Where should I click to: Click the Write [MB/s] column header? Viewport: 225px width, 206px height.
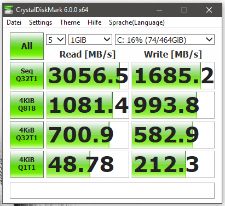click(173, 54)
